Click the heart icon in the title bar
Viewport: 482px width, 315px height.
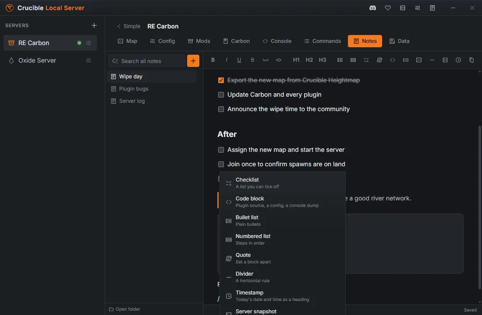pyautogui.click(x=388, y=8)
